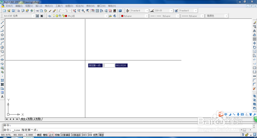Select the Arc tool

[x=2, y=43]
